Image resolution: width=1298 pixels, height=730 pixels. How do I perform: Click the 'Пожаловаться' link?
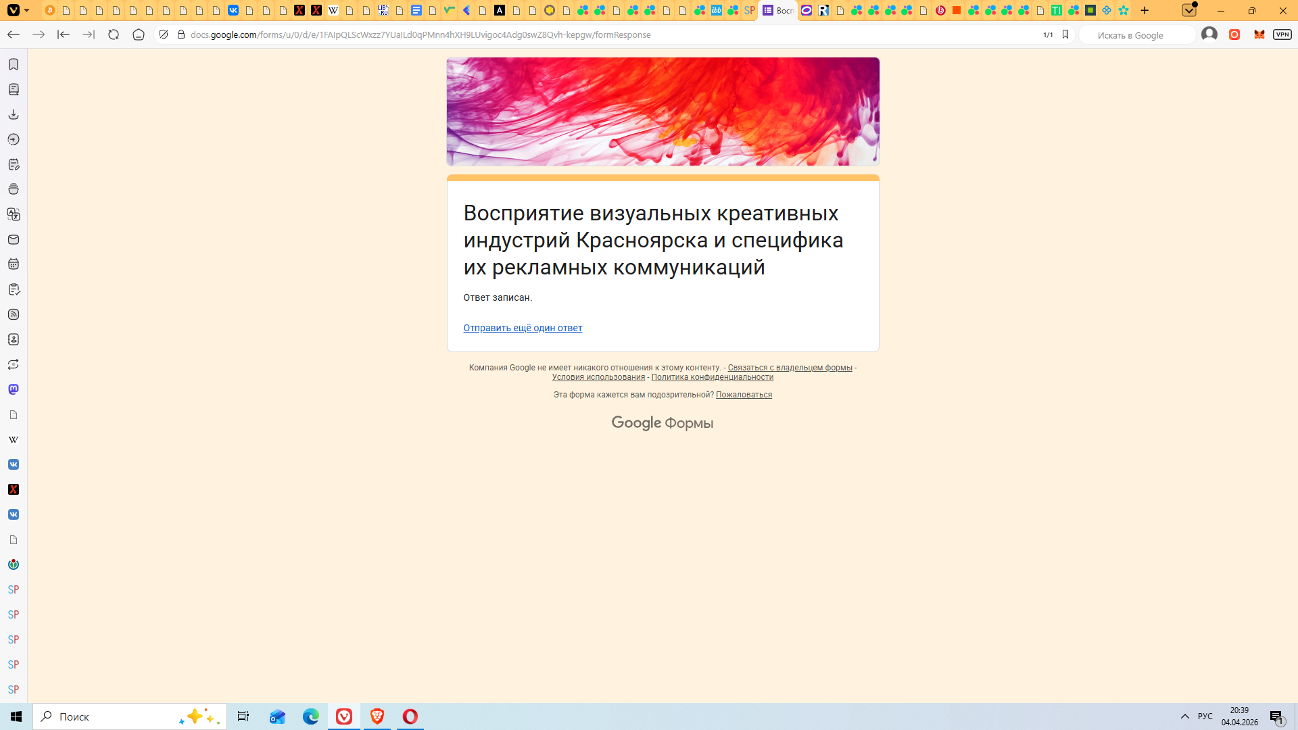pyautogui.click(x=744, y=395)
